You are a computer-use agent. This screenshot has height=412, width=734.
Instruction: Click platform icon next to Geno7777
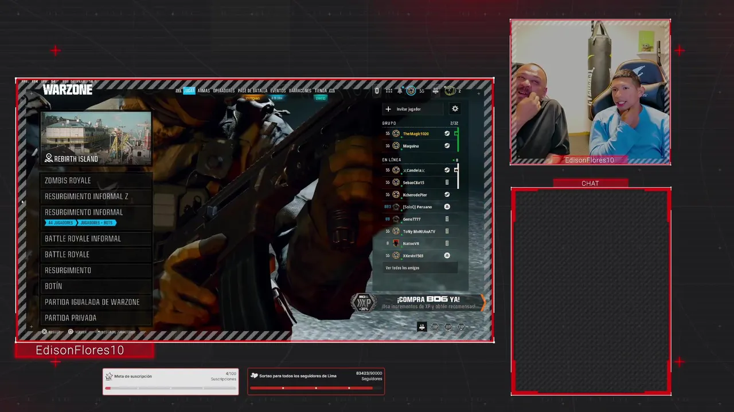coord(447,219)
